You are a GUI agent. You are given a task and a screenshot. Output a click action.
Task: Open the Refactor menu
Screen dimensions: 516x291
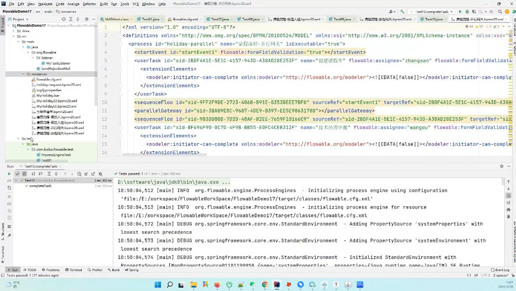[x=89, y=4]
